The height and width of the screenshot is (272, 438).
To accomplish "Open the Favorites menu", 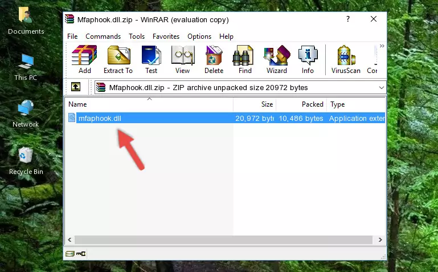I will pyautogui.click(x=166, y=36).
